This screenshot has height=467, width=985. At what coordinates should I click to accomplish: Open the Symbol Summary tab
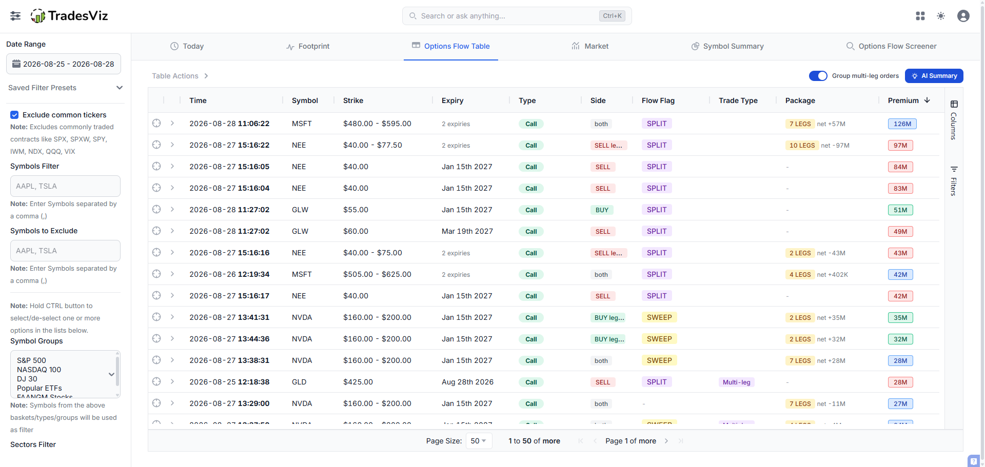727,46
